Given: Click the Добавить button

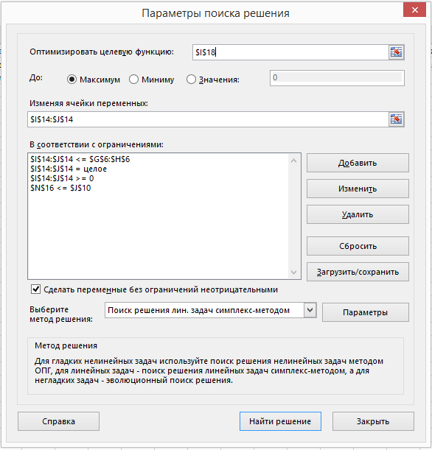Looking at the screenshot, I should click(358, 163).
